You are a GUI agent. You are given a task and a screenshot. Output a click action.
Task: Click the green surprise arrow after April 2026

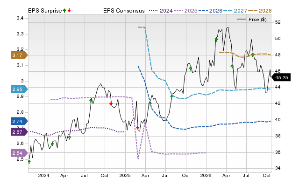tap(232, 66)
